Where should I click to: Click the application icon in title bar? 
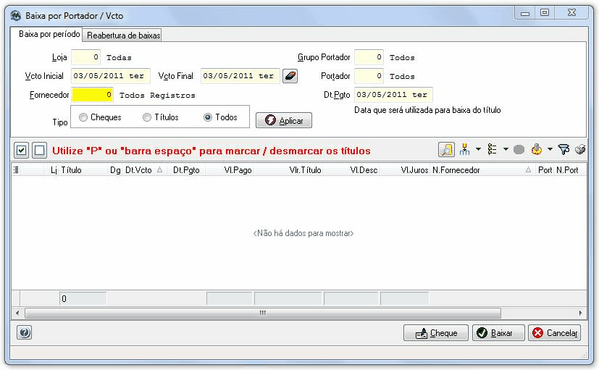tap(16, 16)
